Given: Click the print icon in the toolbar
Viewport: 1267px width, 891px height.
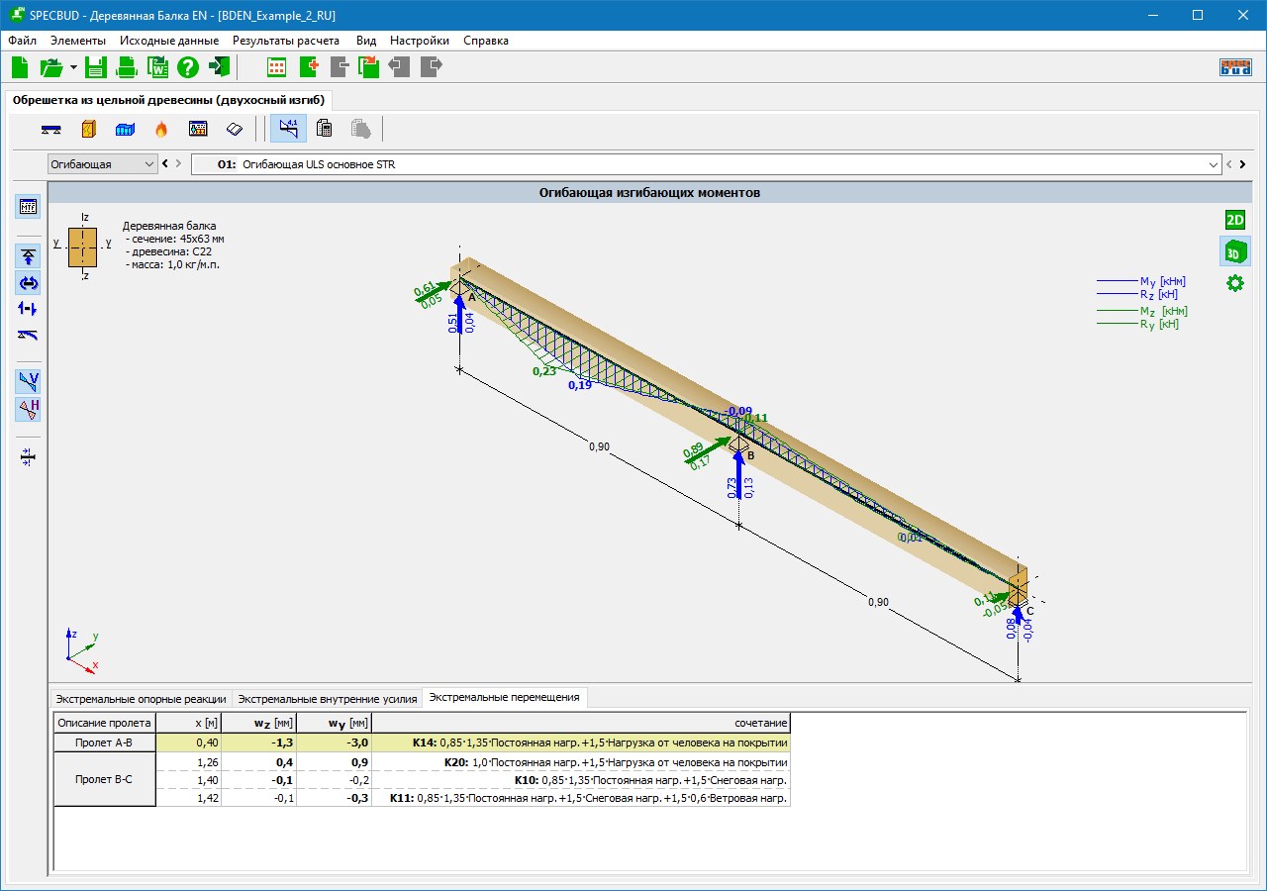Looking at the screenshot, I should 127,67.
